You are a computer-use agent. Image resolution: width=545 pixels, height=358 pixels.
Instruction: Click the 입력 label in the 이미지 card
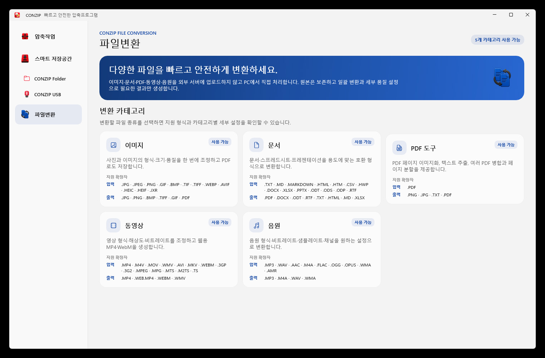coord(111,184)
